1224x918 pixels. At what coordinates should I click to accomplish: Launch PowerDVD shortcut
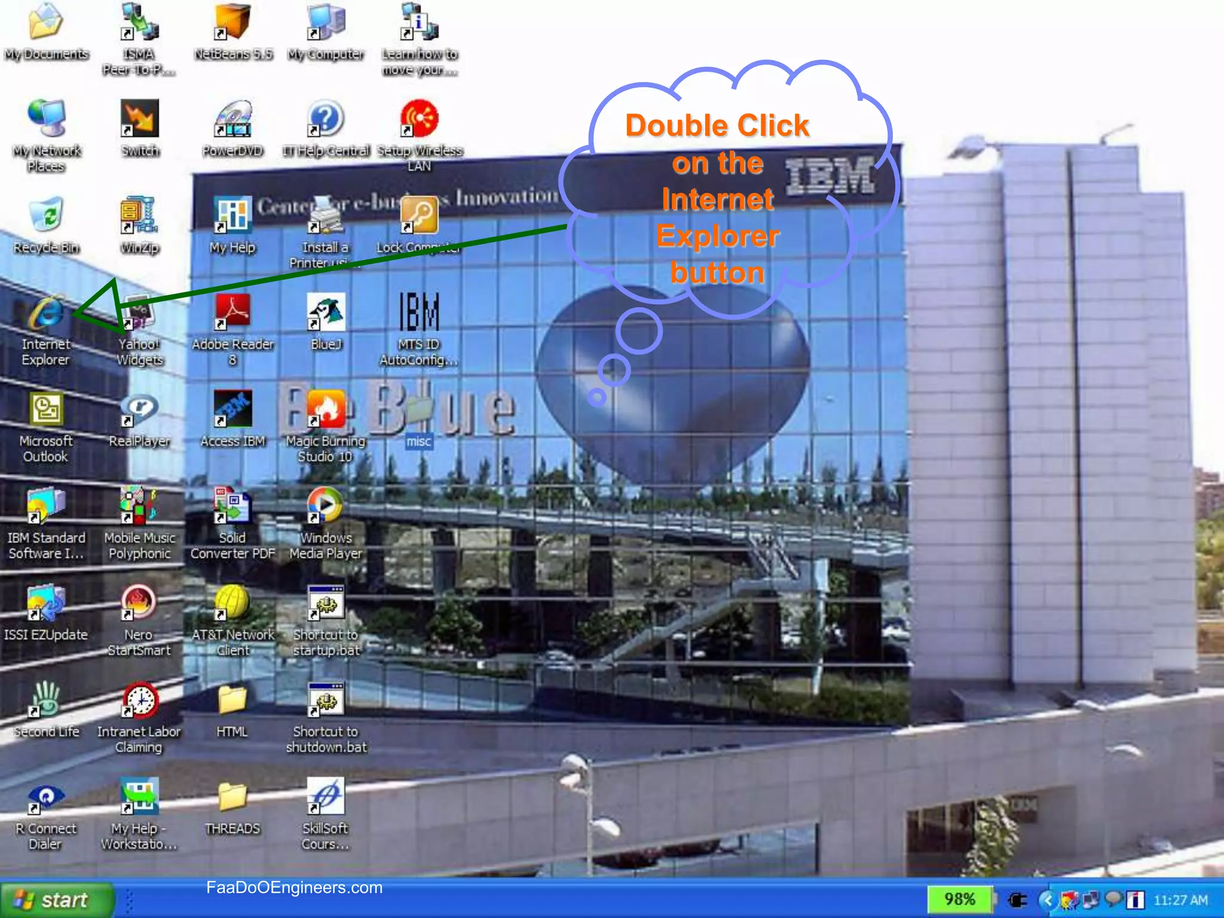click(x=232, y=118)
